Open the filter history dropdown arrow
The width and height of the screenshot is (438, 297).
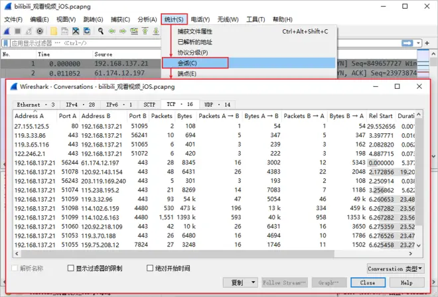tap(418, 43)
